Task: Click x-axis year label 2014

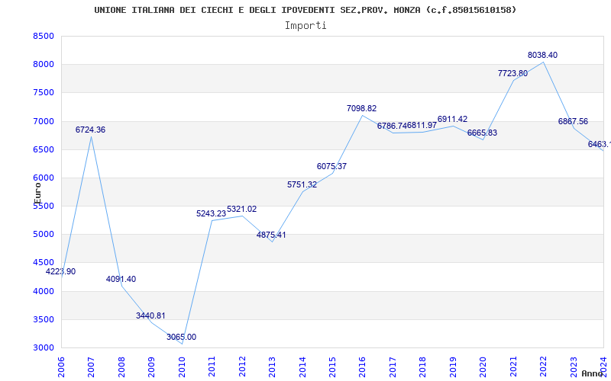Action: (x=302, y=367)
